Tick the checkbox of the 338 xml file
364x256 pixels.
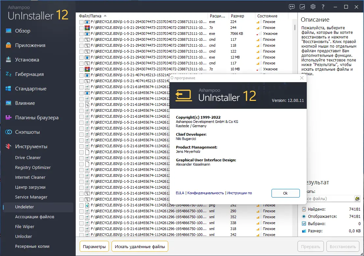tap(81, 223)
